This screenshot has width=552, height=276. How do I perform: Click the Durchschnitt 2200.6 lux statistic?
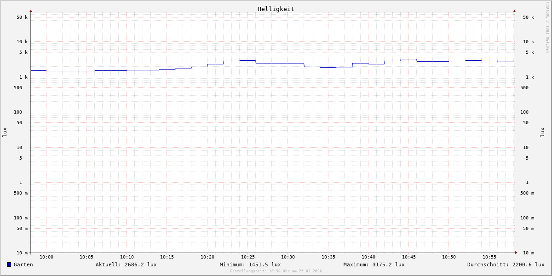coord(506,264)
